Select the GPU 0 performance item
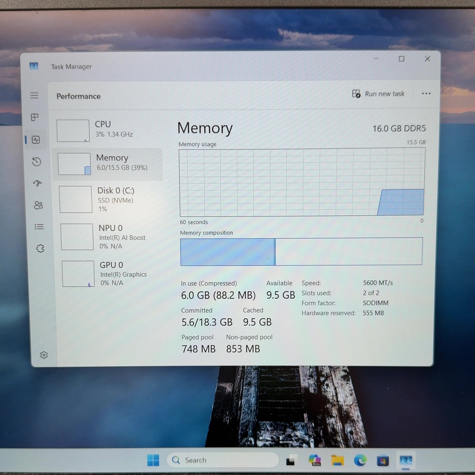 tap(112, 274)
